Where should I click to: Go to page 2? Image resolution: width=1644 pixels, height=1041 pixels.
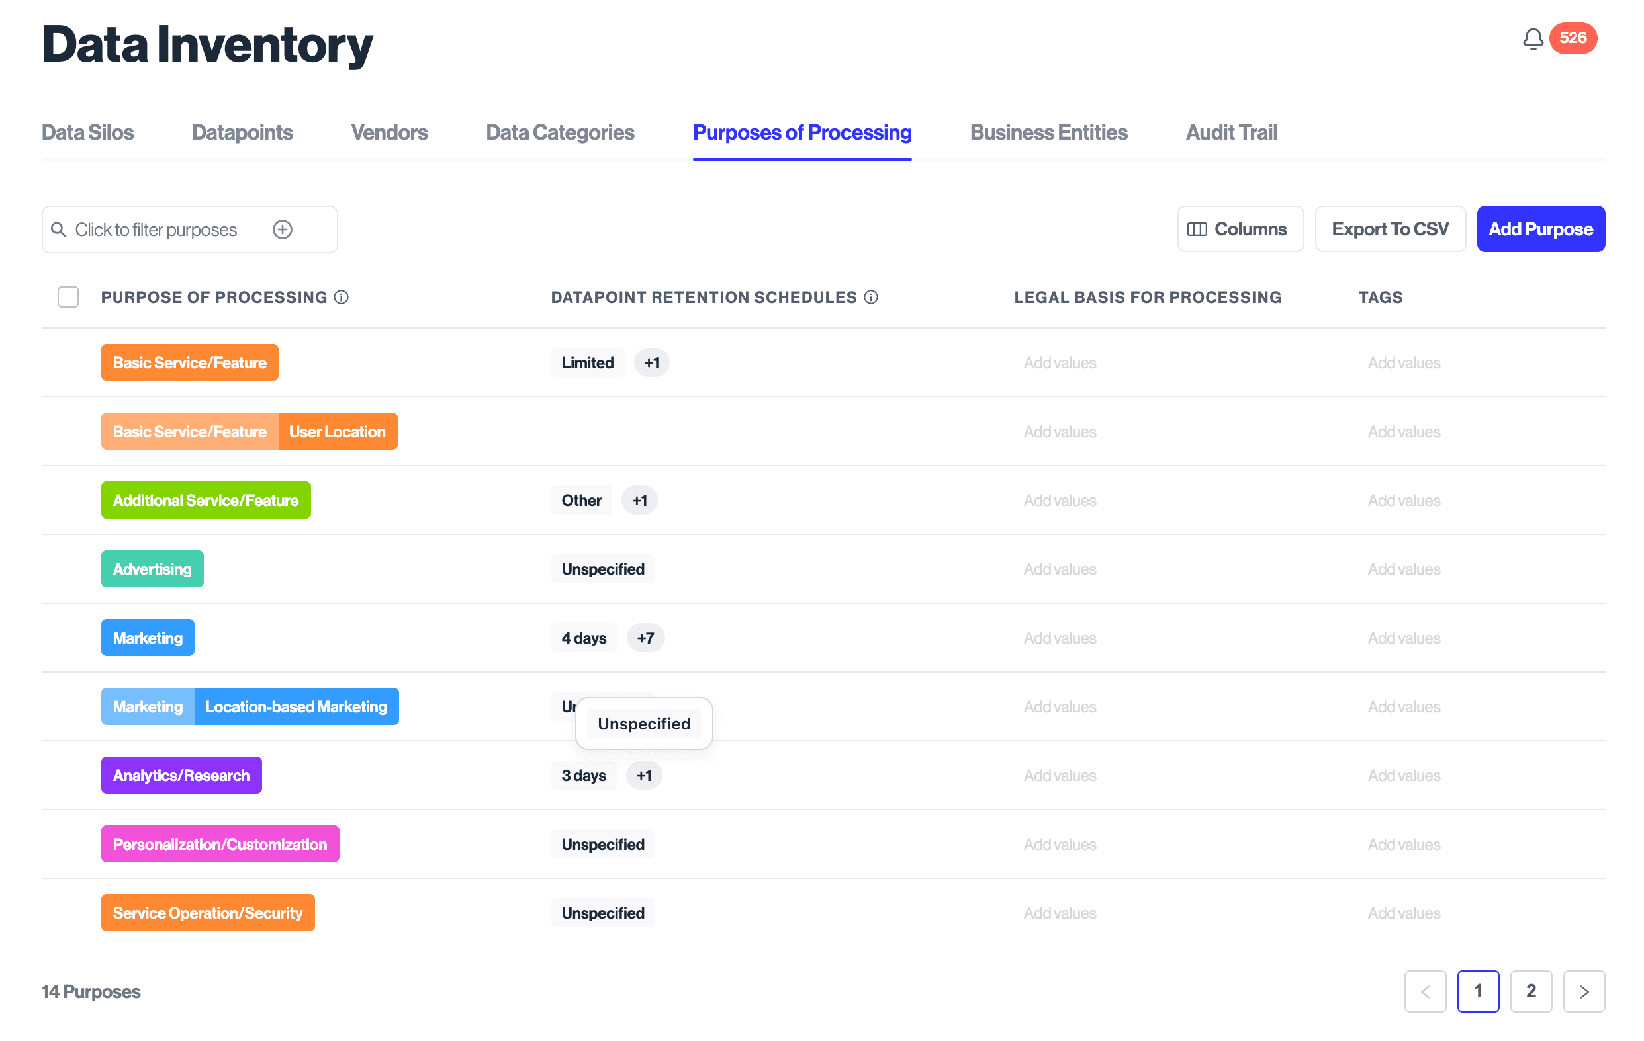click(x=1530, y=991)
